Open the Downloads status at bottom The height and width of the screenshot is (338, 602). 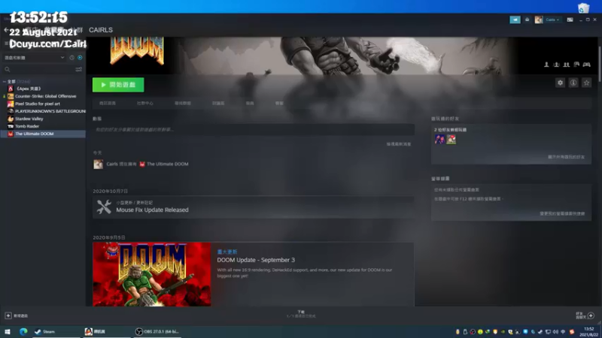(x=301, y=314)
